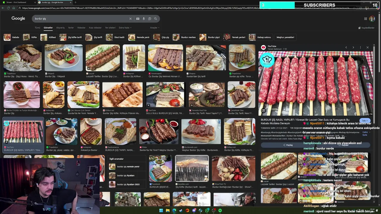
Task: Filter by the Kebabı chip
Action: (x=12, y=37)
